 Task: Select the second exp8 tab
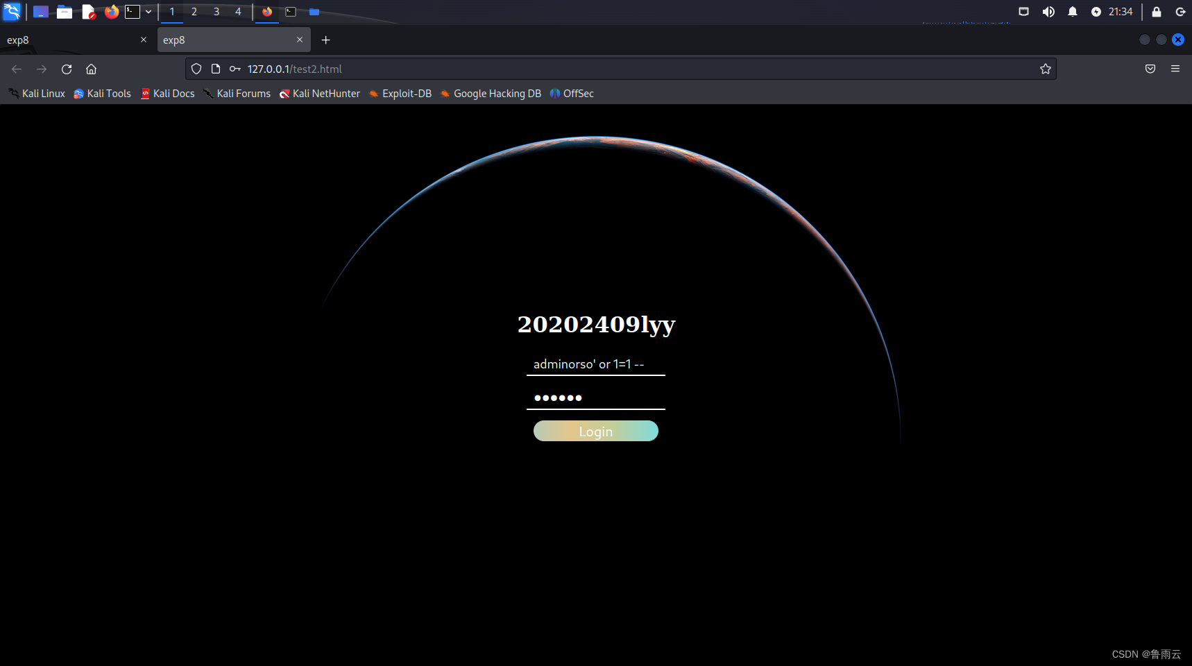point(234,40)
